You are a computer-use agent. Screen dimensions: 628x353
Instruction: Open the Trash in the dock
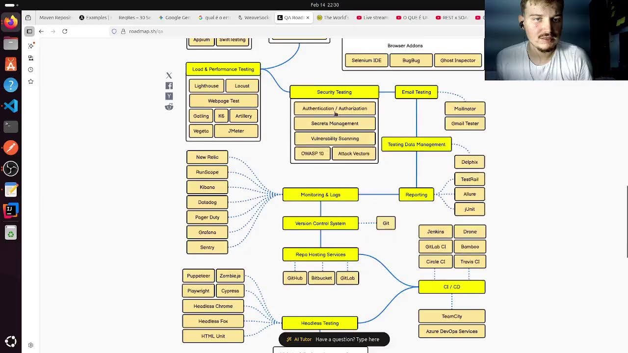(x=11, y=233)
